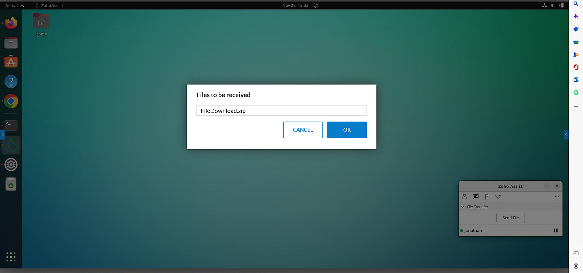The image size is (583, 273).
Task: Open the search icon in the sidebar
Action: coord(576,4)
